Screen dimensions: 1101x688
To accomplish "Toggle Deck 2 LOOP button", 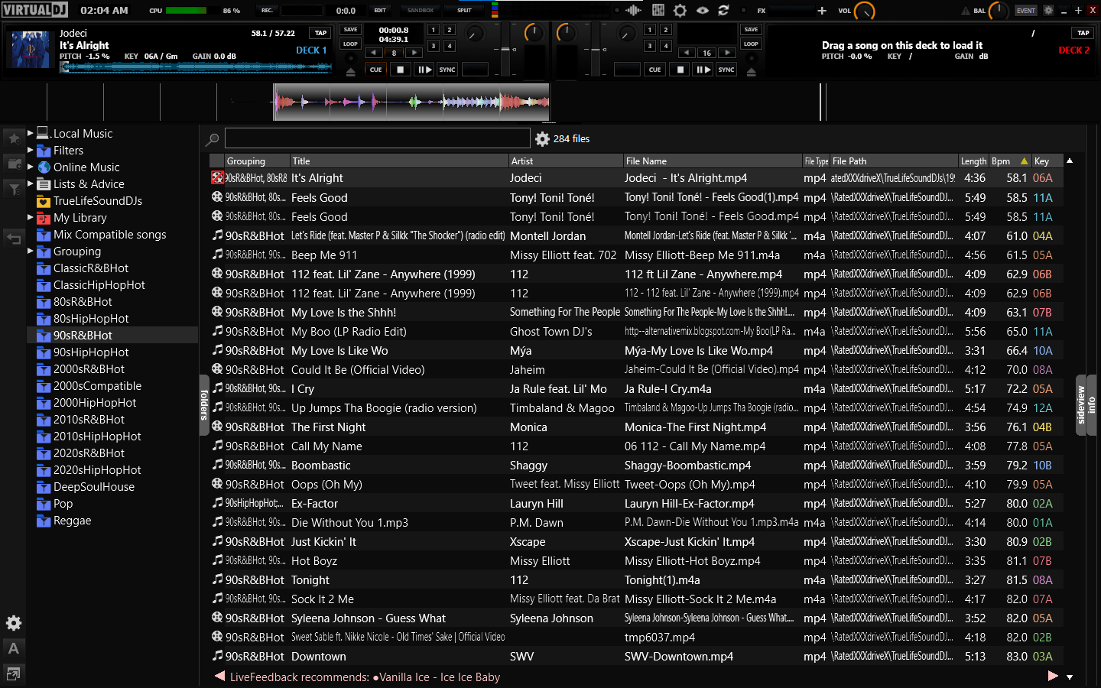I will (x=751, y=44).
